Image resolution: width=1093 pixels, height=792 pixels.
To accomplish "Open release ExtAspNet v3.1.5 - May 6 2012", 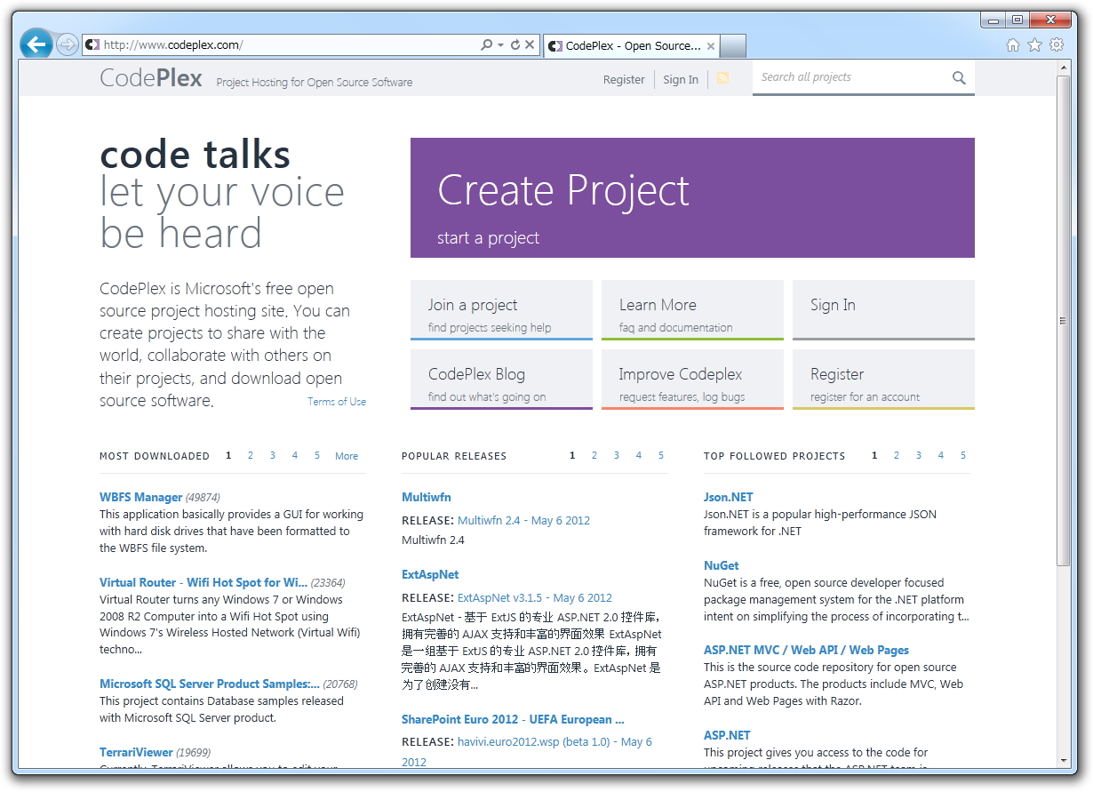I will [535, 597].
